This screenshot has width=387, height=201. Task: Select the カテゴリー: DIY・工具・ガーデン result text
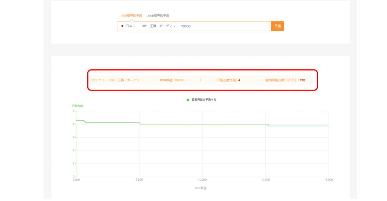click(115, 80)
